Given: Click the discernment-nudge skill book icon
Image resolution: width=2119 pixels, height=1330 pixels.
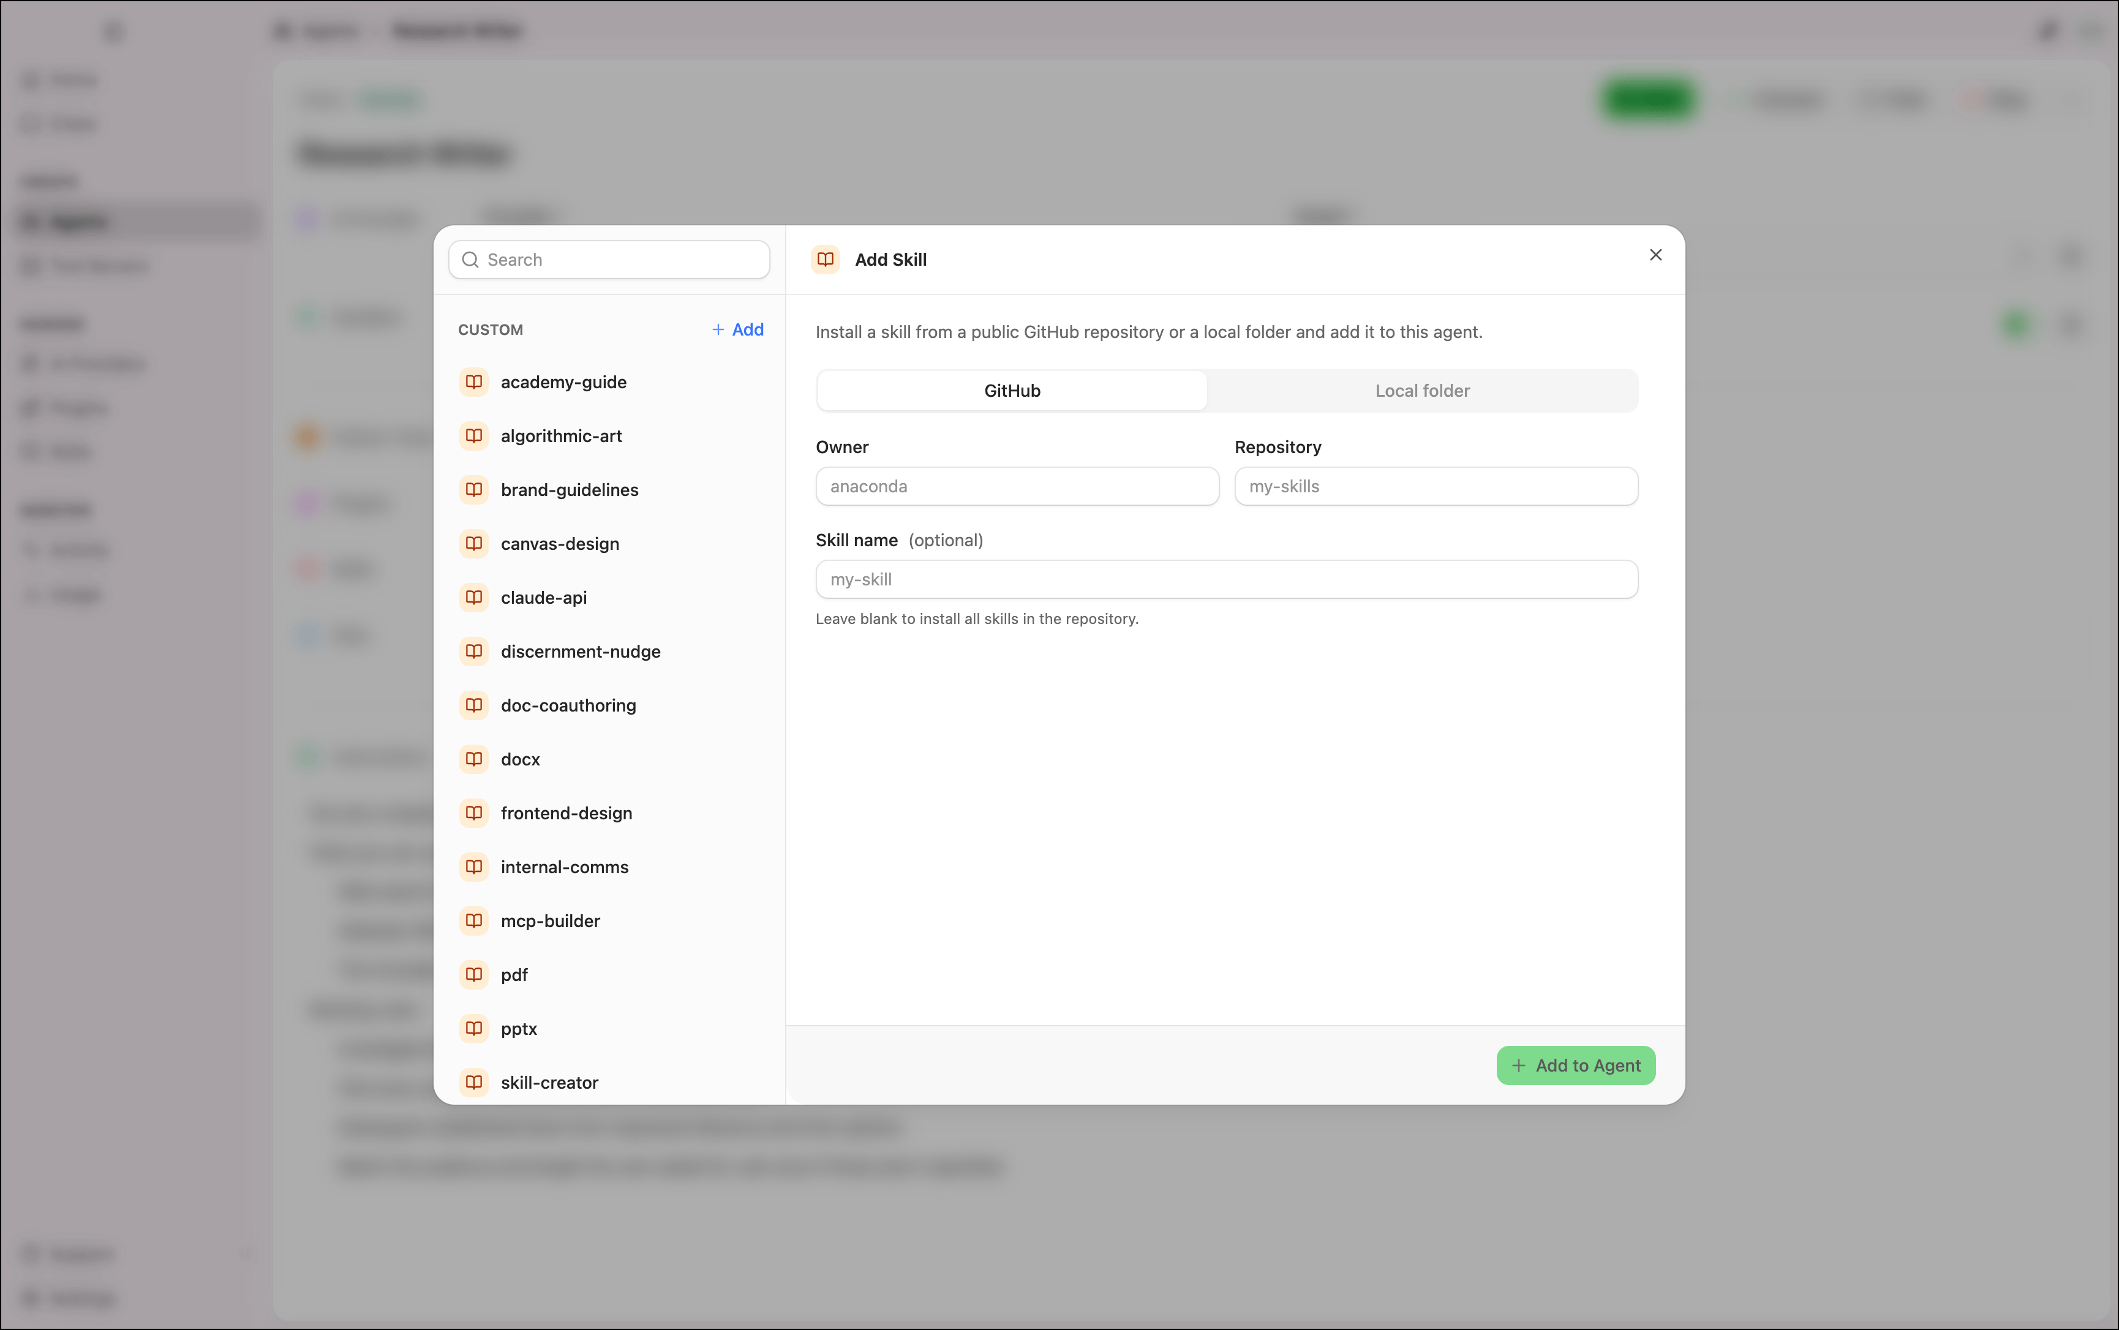Looking at the screenshot, I should coord(473,651).
